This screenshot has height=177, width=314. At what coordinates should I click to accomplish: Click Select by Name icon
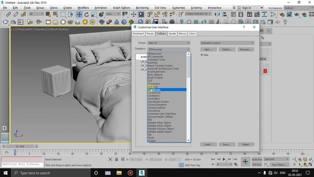(55, 14)
